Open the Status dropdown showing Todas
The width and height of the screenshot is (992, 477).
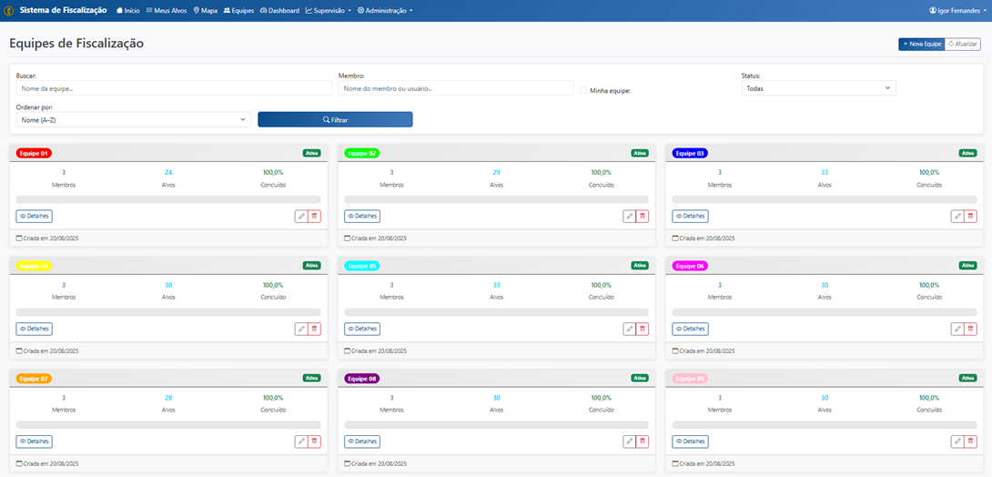tap(818, 88)
